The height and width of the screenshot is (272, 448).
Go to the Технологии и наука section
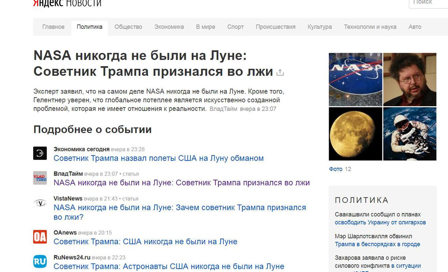click(370, 27)
